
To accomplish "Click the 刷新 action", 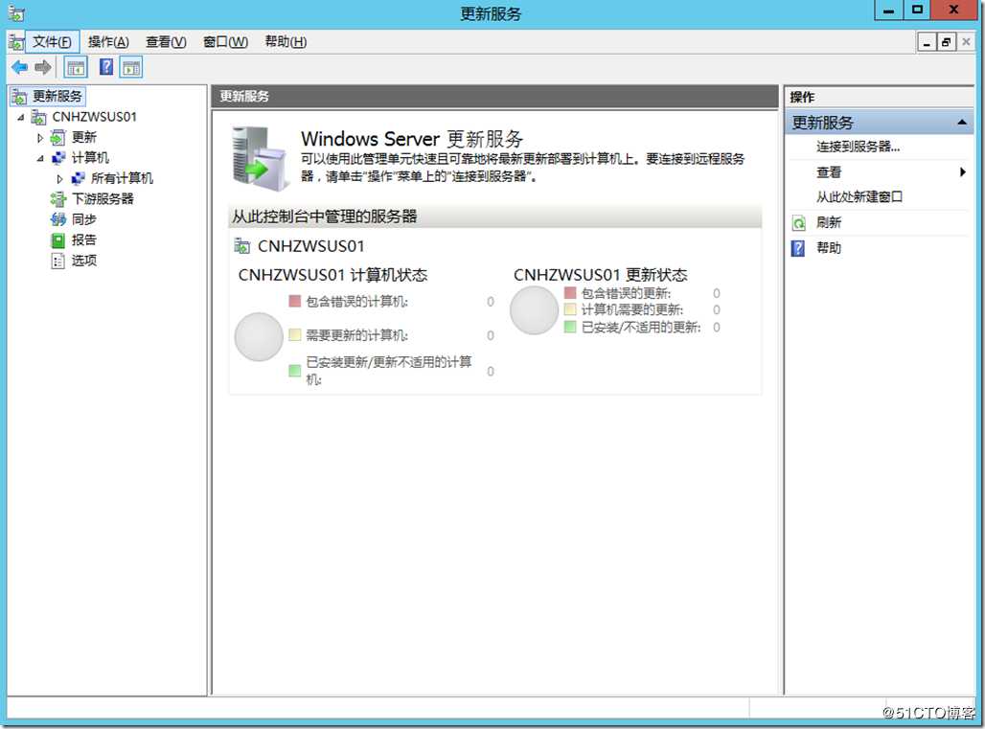I will tap(829, 222).
